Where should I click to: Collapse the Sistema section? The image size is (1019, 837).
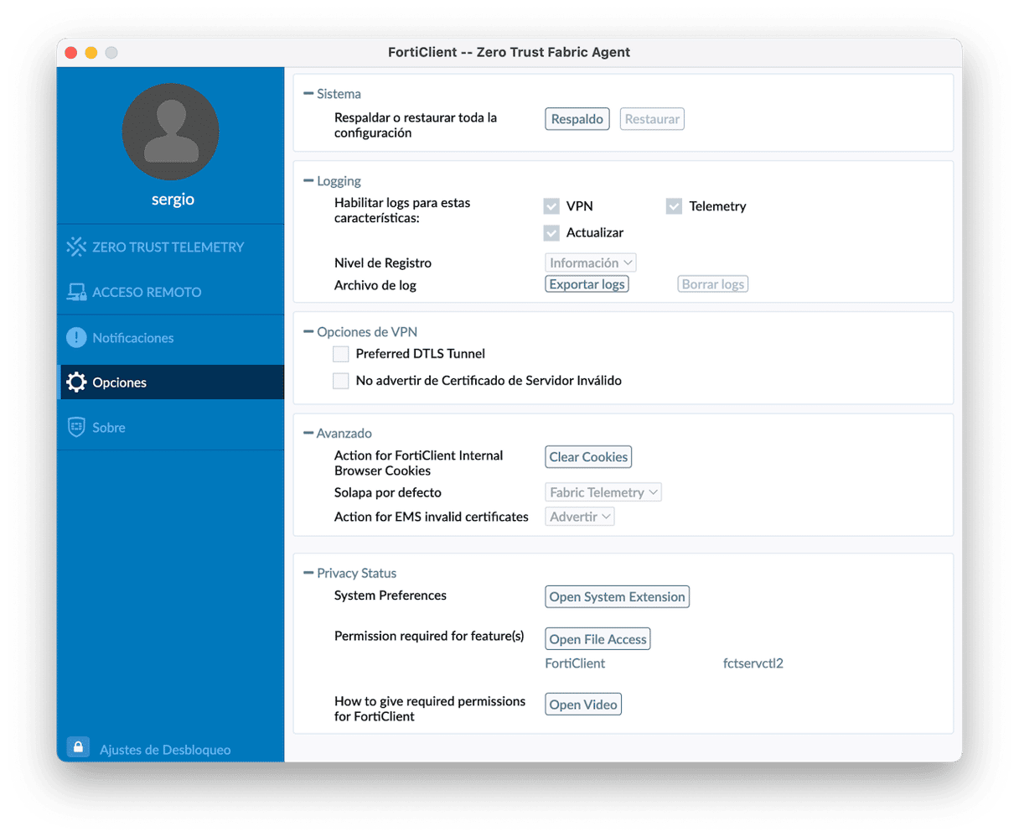click(x=308, y=94)
